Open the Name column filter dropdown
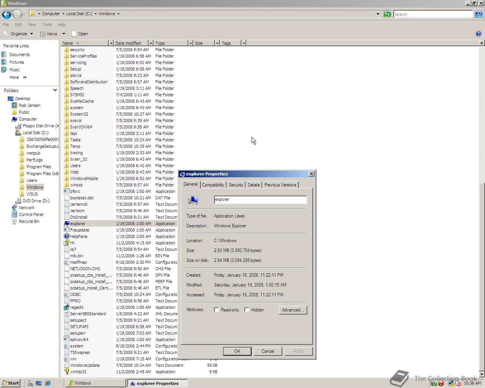 [111, 43]
